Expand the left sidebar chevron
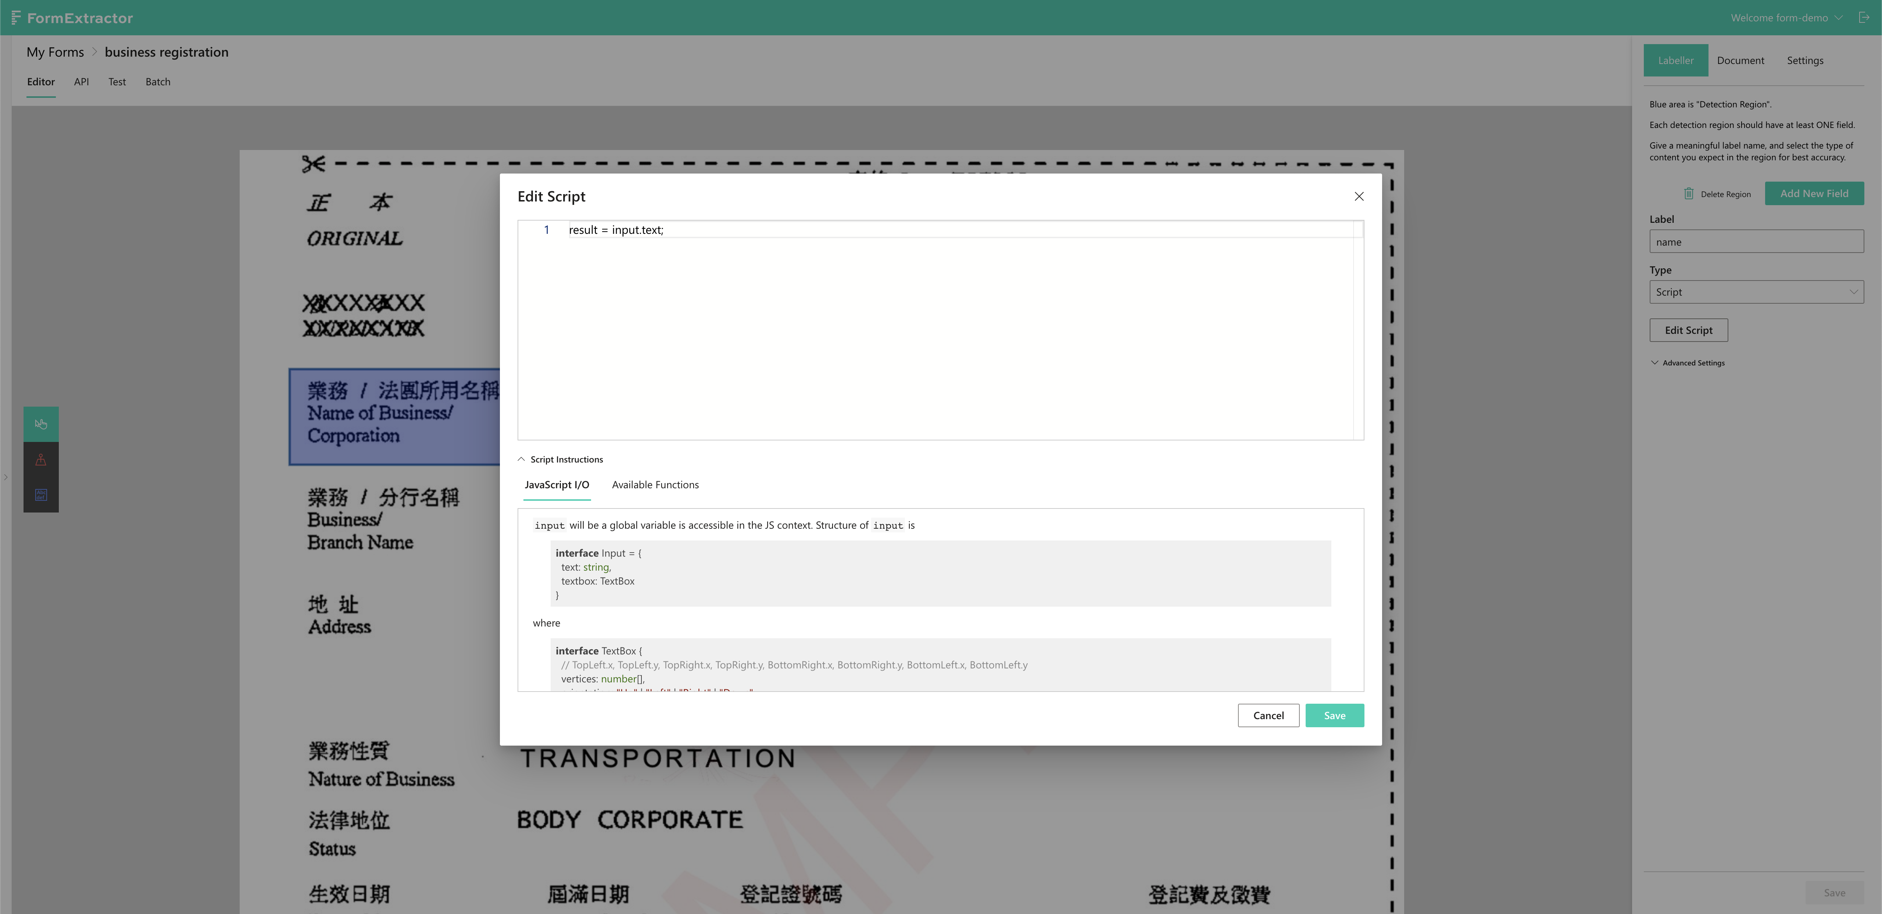This screenshot has height=914, width=1882. tap(6, 477)
